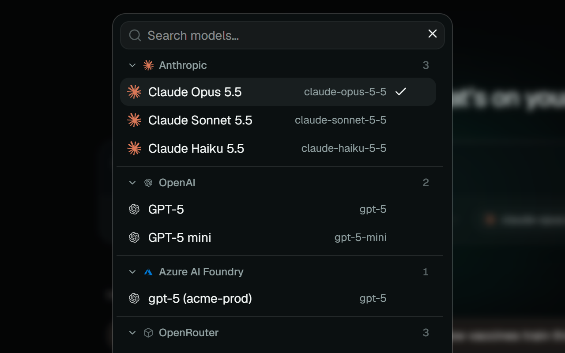
Task: Click the starburst icon beside Claude Sonnet 5.5
Action: (x=134, y=120)
